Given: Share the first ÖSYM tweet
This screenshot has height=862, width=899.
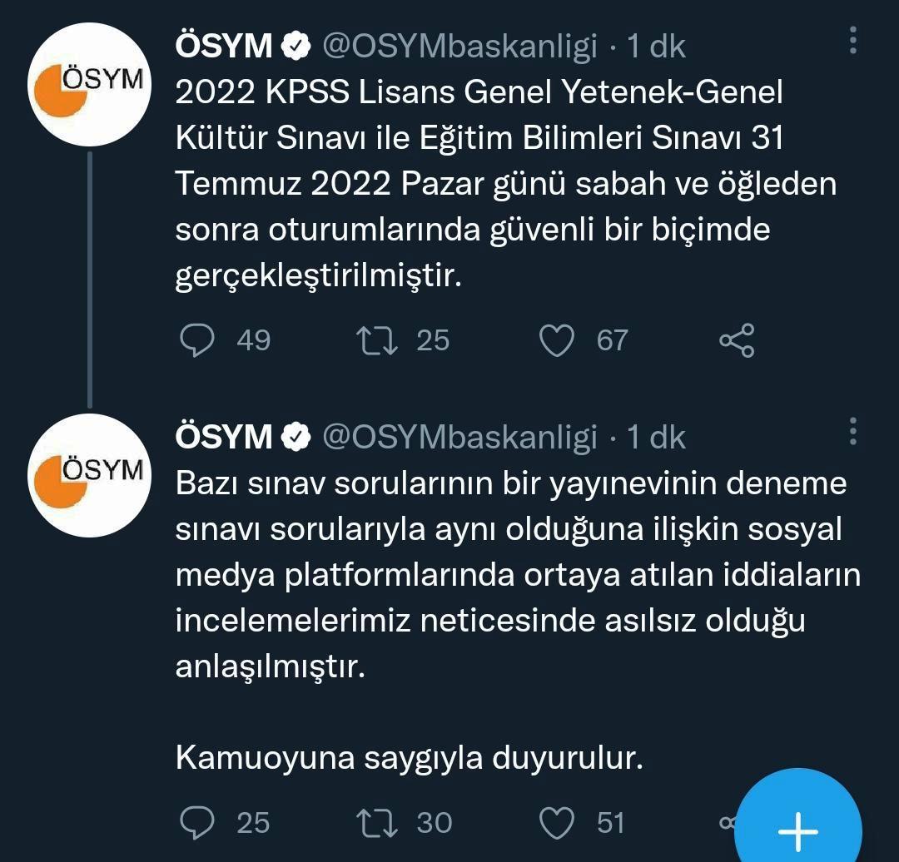Looking at the screenshot, I should pos(737,340).
